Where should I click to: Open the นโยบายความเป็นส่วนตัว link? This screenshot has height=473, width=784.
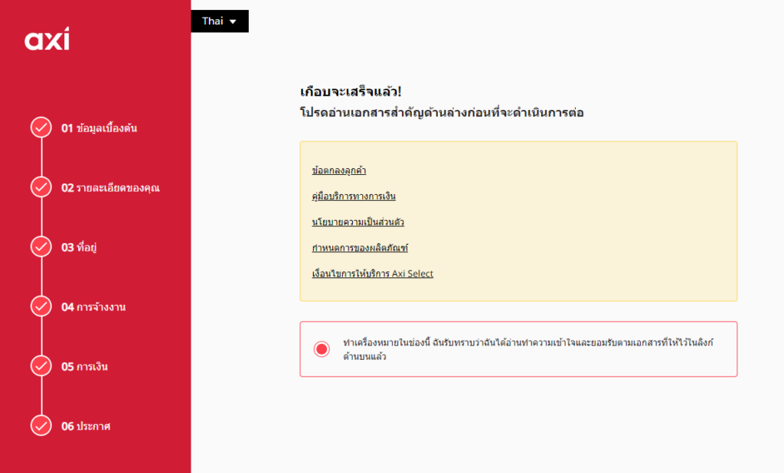358,222
